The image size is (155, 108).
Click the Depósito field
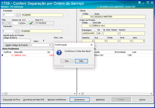click(88, 41)
